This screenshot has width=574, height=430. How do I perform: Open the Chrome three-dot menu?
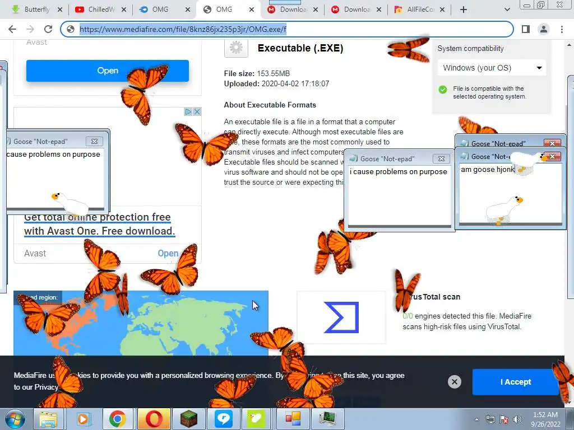pyautogui.click(x=562, y=29)
